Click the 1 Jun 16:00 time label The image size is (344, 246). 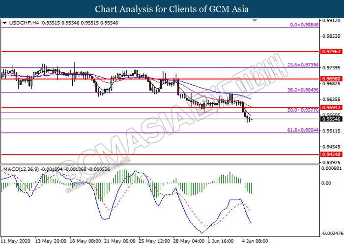[x=221, y=241]
